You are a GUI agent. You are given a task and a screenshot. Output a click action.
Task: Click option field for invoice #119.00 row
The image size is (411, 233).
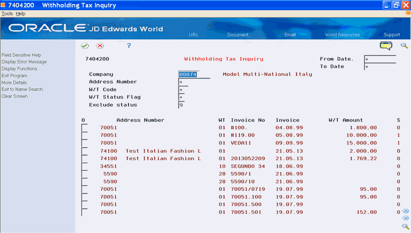(x=84, y=135)
